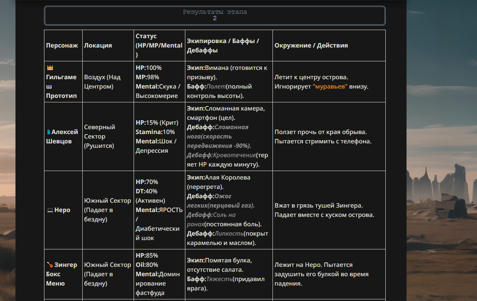
Task: Click the "Окружение / Действия" column header
Action: tap(311, 45)
